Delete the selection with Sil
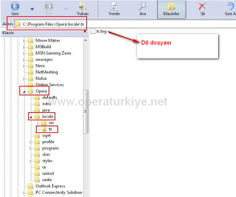The height and width of the screenshot is (197, 236). pyautogui.click(x=203, y=9)
